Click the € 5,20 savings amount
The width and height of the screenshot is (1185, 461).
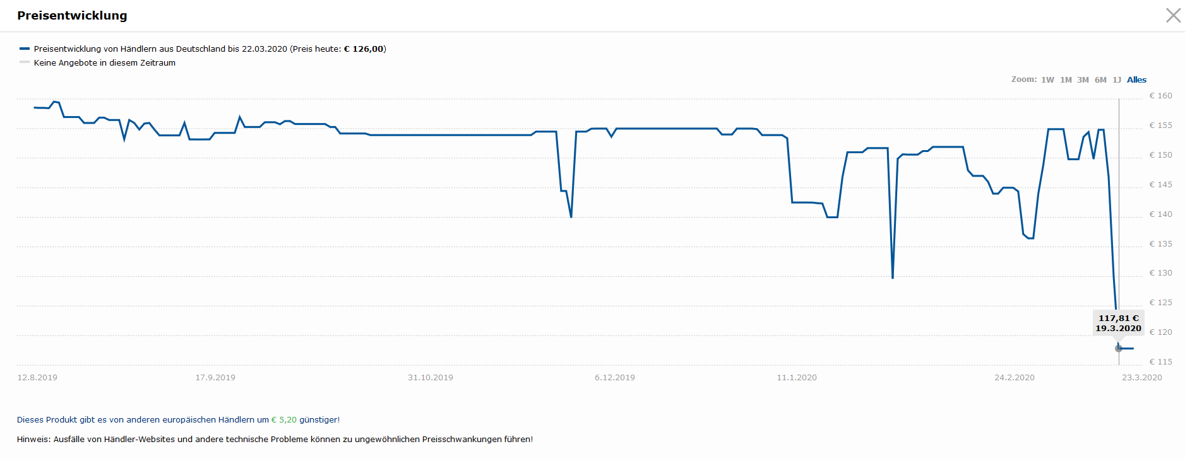click(x=284, y=420)
